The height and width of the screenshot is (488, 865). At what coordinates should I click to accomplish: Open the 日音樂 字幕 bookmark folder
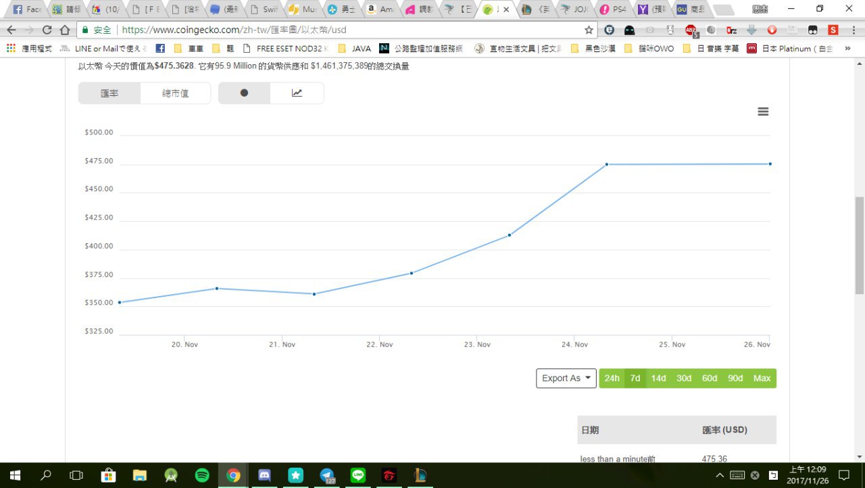pos(710,49)
